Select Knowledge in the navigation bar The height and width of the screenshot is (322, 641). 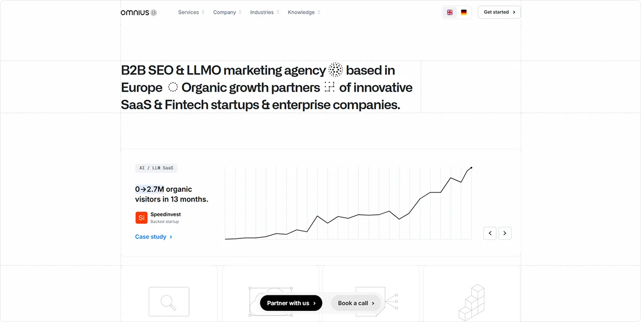pyautogui.click(x=301, y=12)
